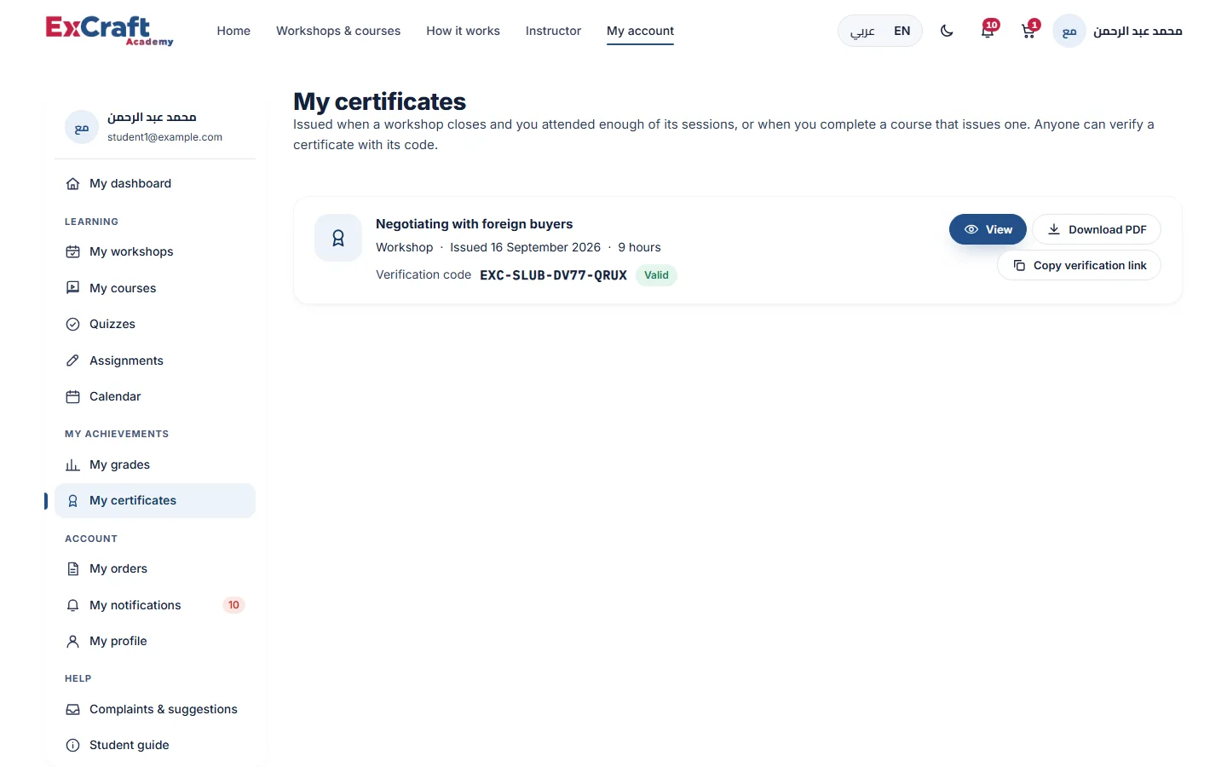Open the ExCraft Academy logo homepage
Image resolution: width=1227 pixels, height=767 pixels.
click(x=109, y=31)
